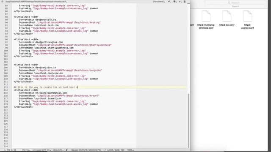This screenshot has width=271, height=152.
Task: Click the Saved date and time status text
Action: pyautogui.click(x=86, y=150)
